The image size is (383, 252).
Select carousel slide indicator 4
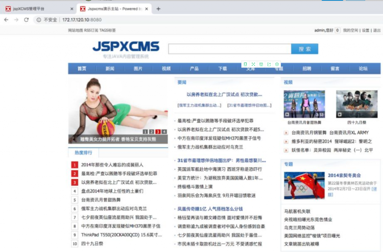[164, 132]
